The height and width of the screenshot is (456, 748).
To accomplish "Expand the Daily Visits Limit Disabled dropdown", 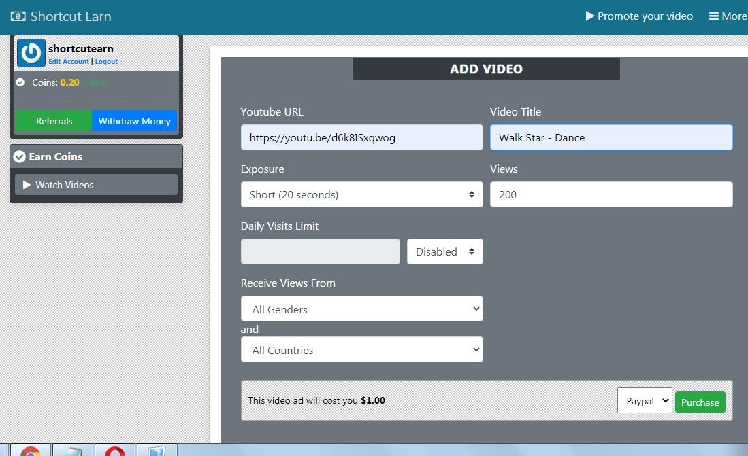I will (444, 251).
